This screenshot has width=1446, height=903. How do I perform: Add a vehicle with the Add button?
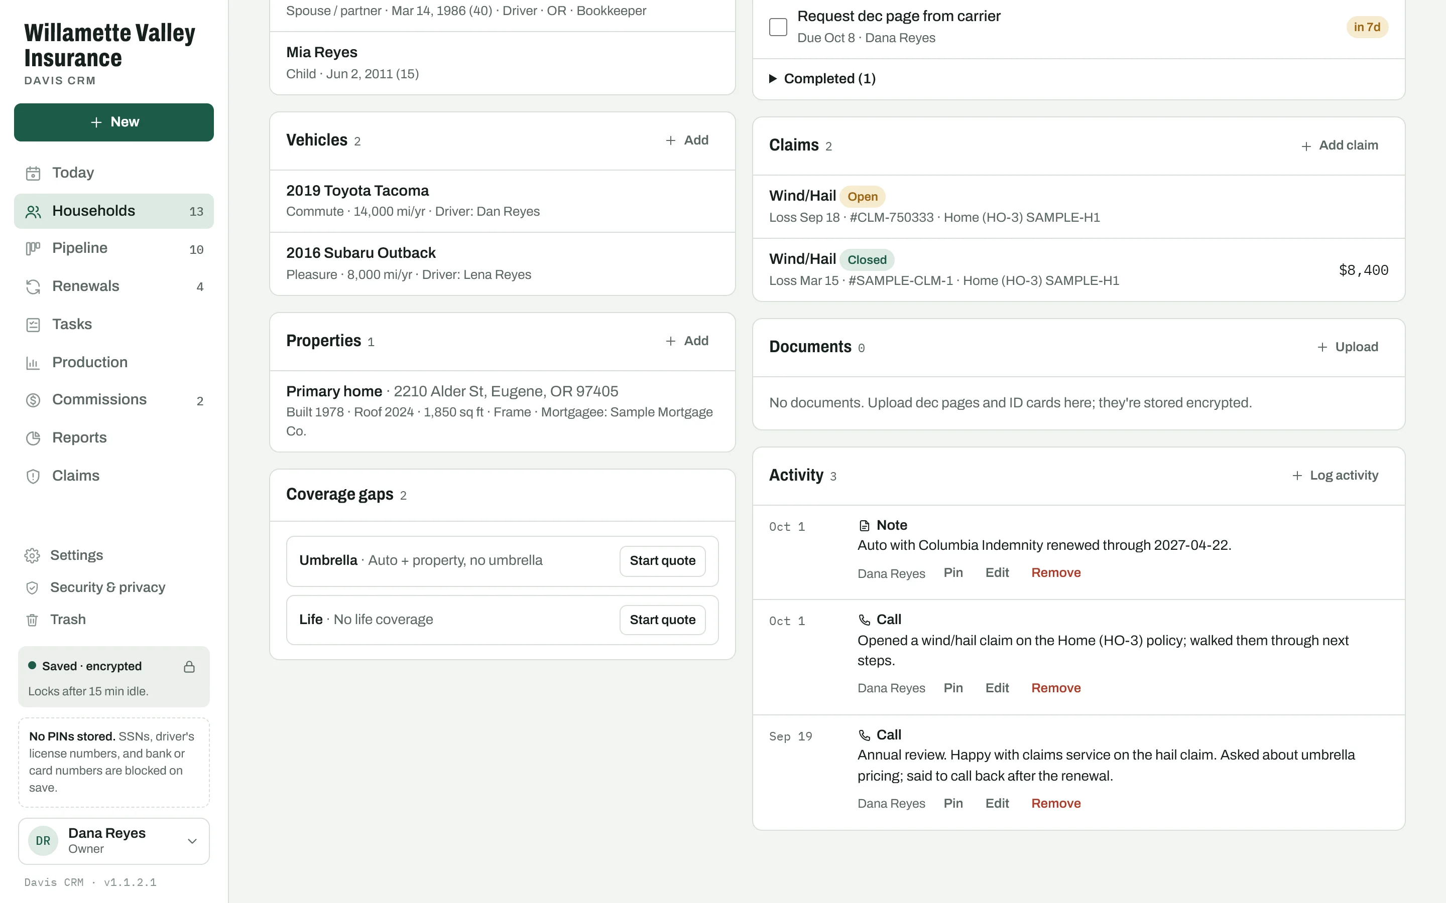(687, 140)
